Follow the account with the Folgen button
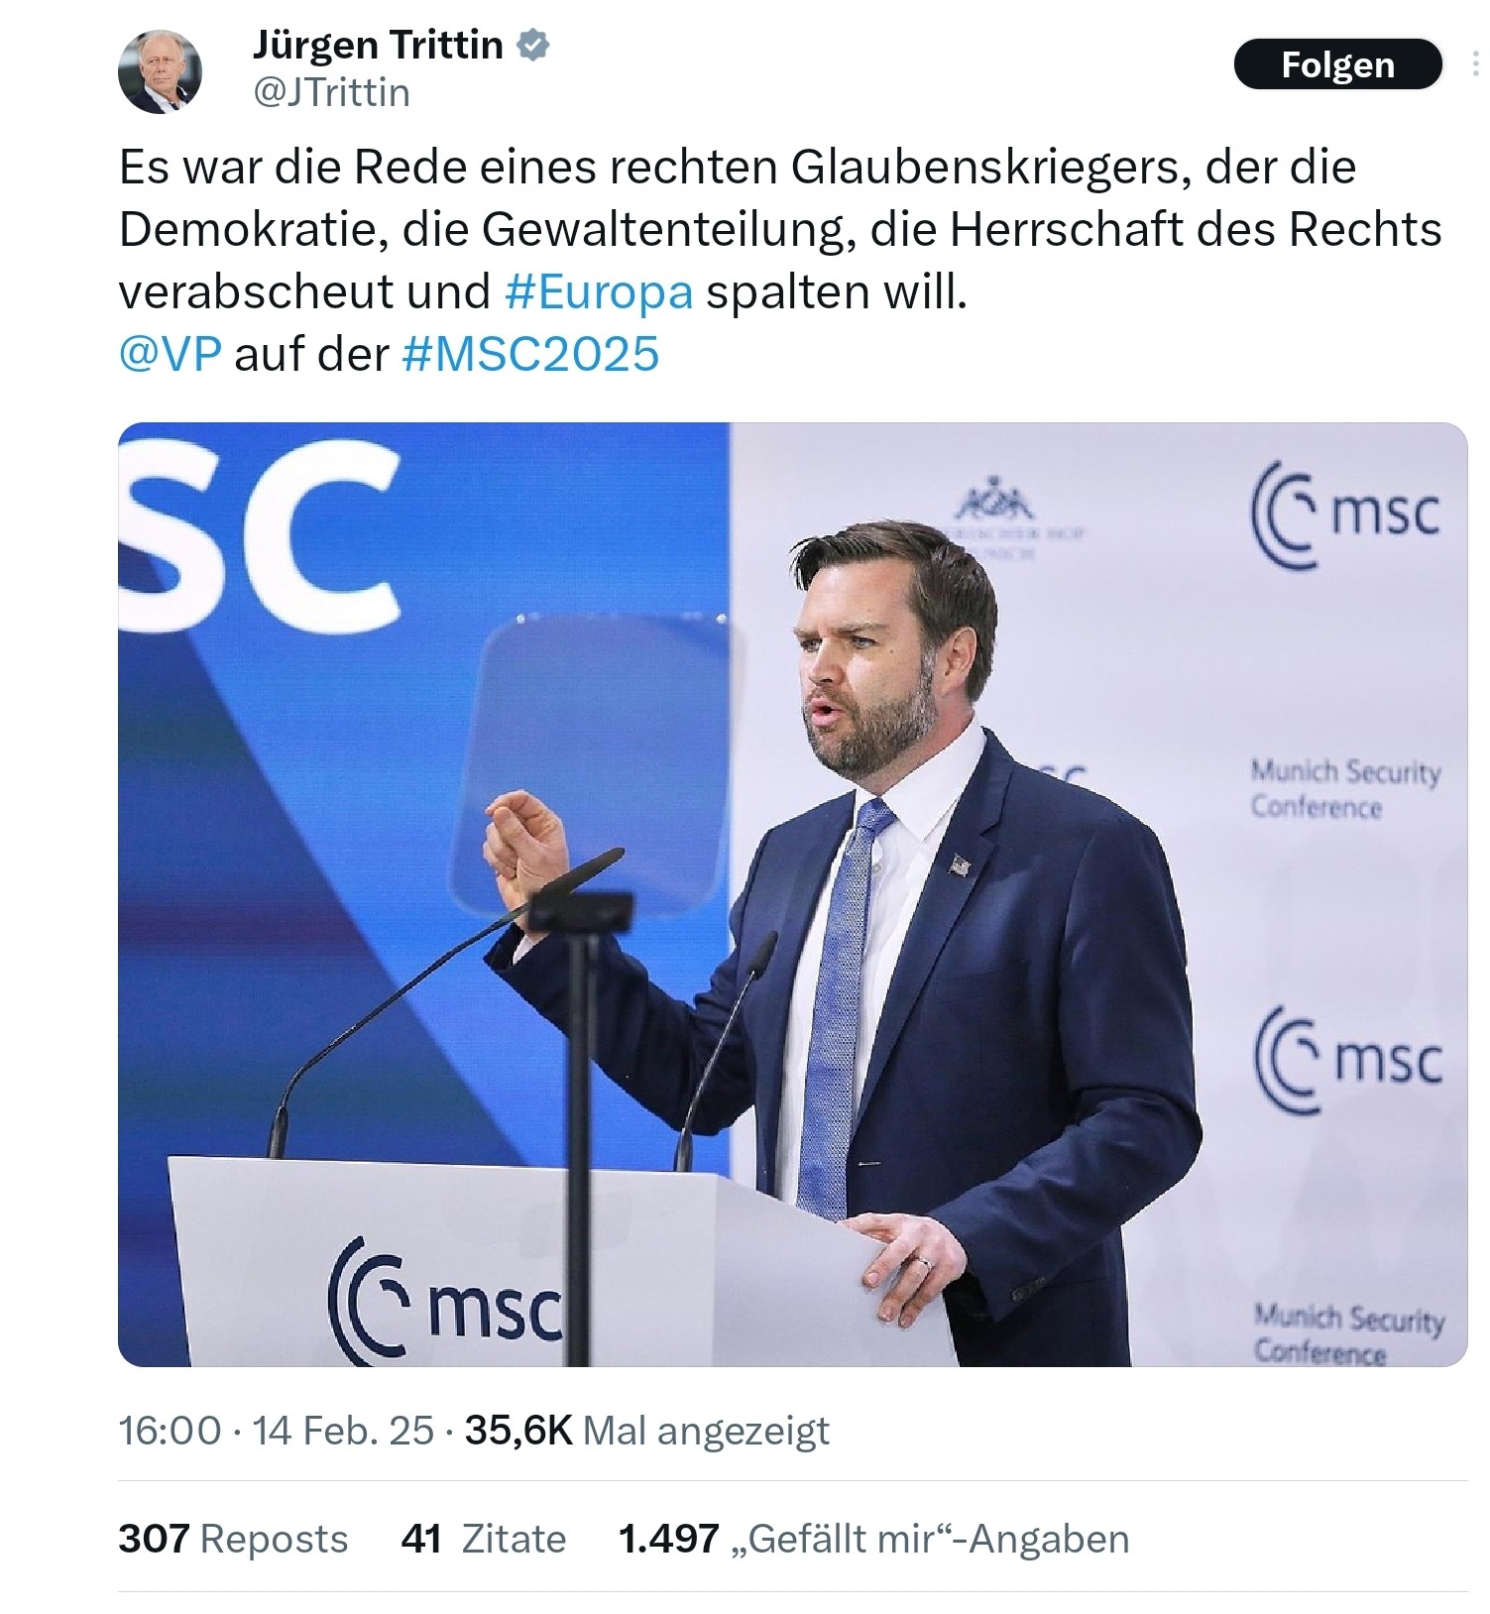 pyautogui.click(x=1337, y=64)
